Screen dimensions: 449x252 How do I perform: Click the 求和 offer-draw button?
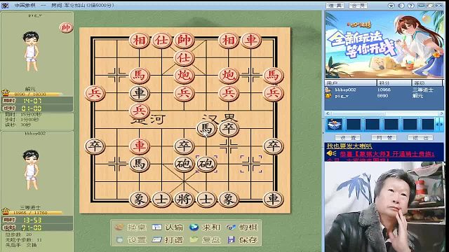(x=205, y=227)
